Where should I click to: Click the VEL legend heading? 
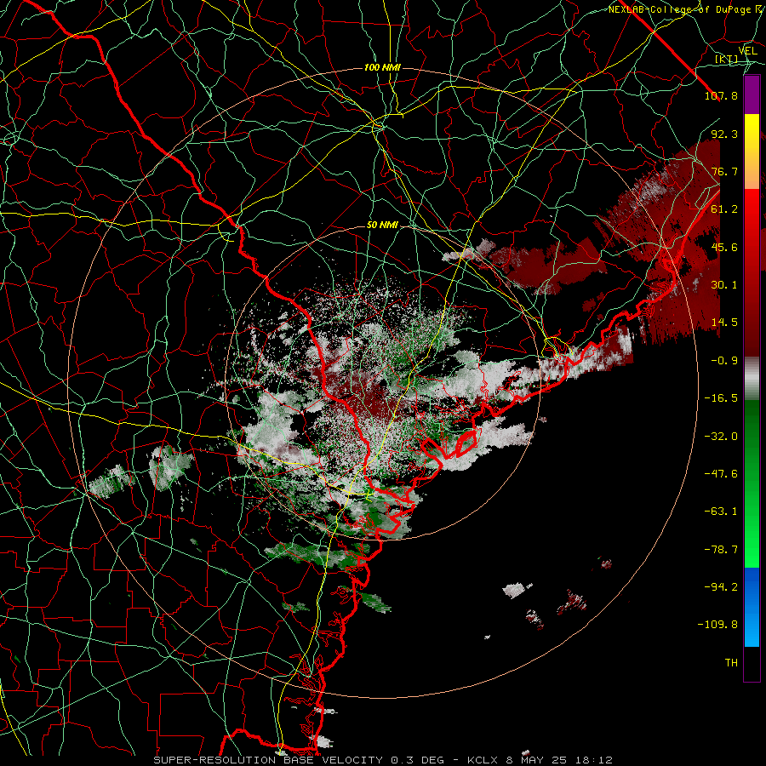coord(747,51)
